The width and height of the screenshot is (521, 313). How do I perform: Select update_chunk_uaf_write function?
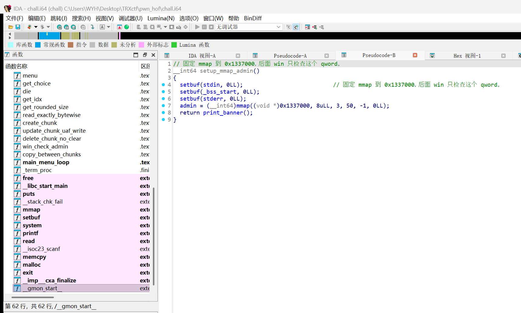pos(81,131)
